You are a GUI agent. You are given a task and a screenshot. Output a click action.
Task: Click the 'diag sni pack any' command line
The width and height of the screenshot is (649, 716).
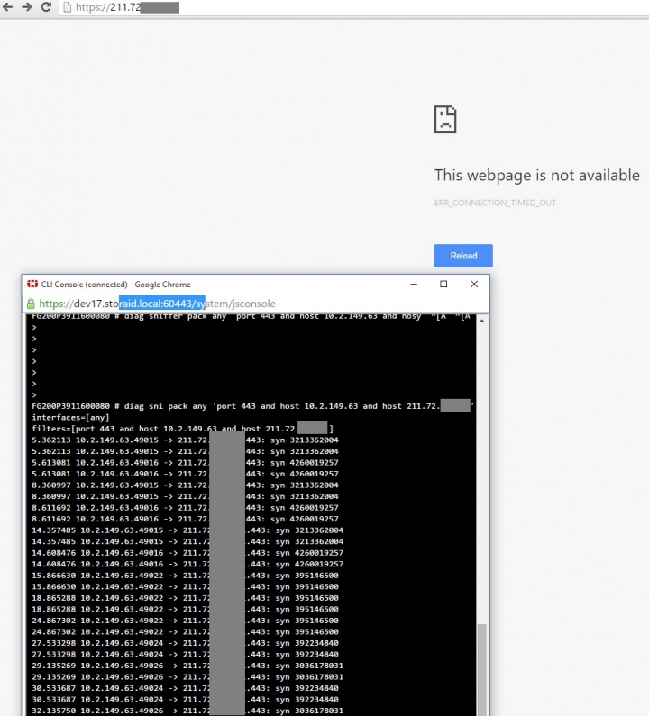point(252,406)
